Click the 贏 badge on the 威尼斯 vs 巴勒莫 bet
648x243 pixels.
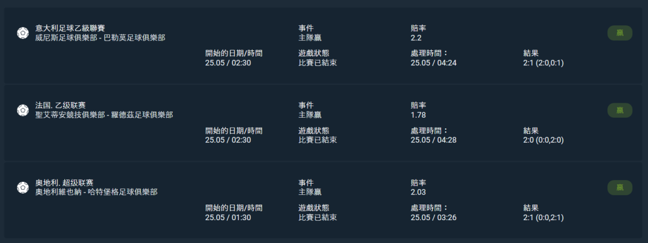[620, 33]
